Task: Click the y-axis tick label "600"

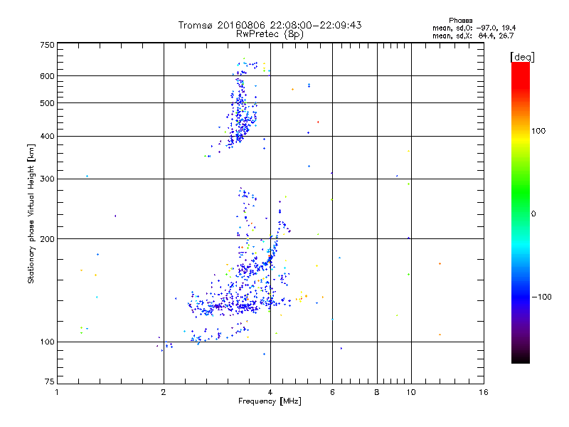Action: 47,76
